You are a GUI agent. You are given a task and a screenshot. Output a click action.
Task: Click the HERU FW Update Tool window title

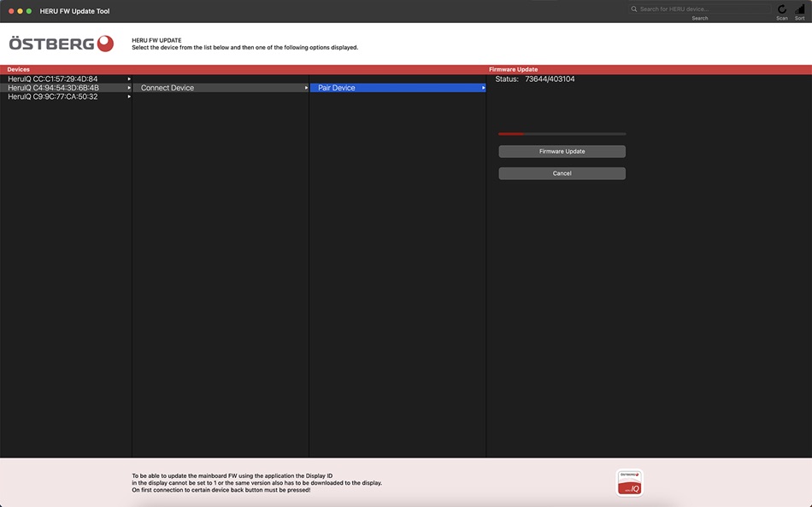[x=74, y=11]
